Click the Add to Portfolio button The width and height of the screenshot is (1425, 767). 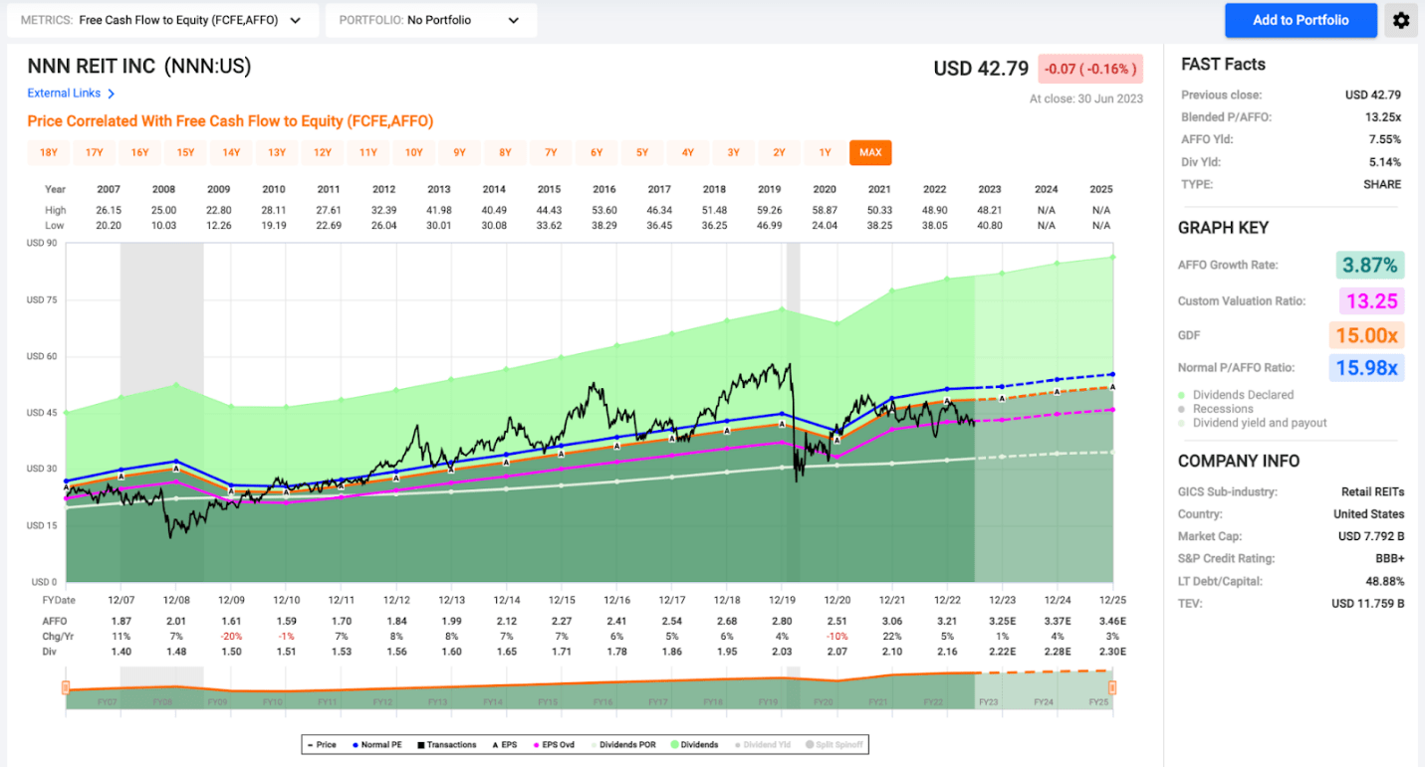tap(1301, 20)
